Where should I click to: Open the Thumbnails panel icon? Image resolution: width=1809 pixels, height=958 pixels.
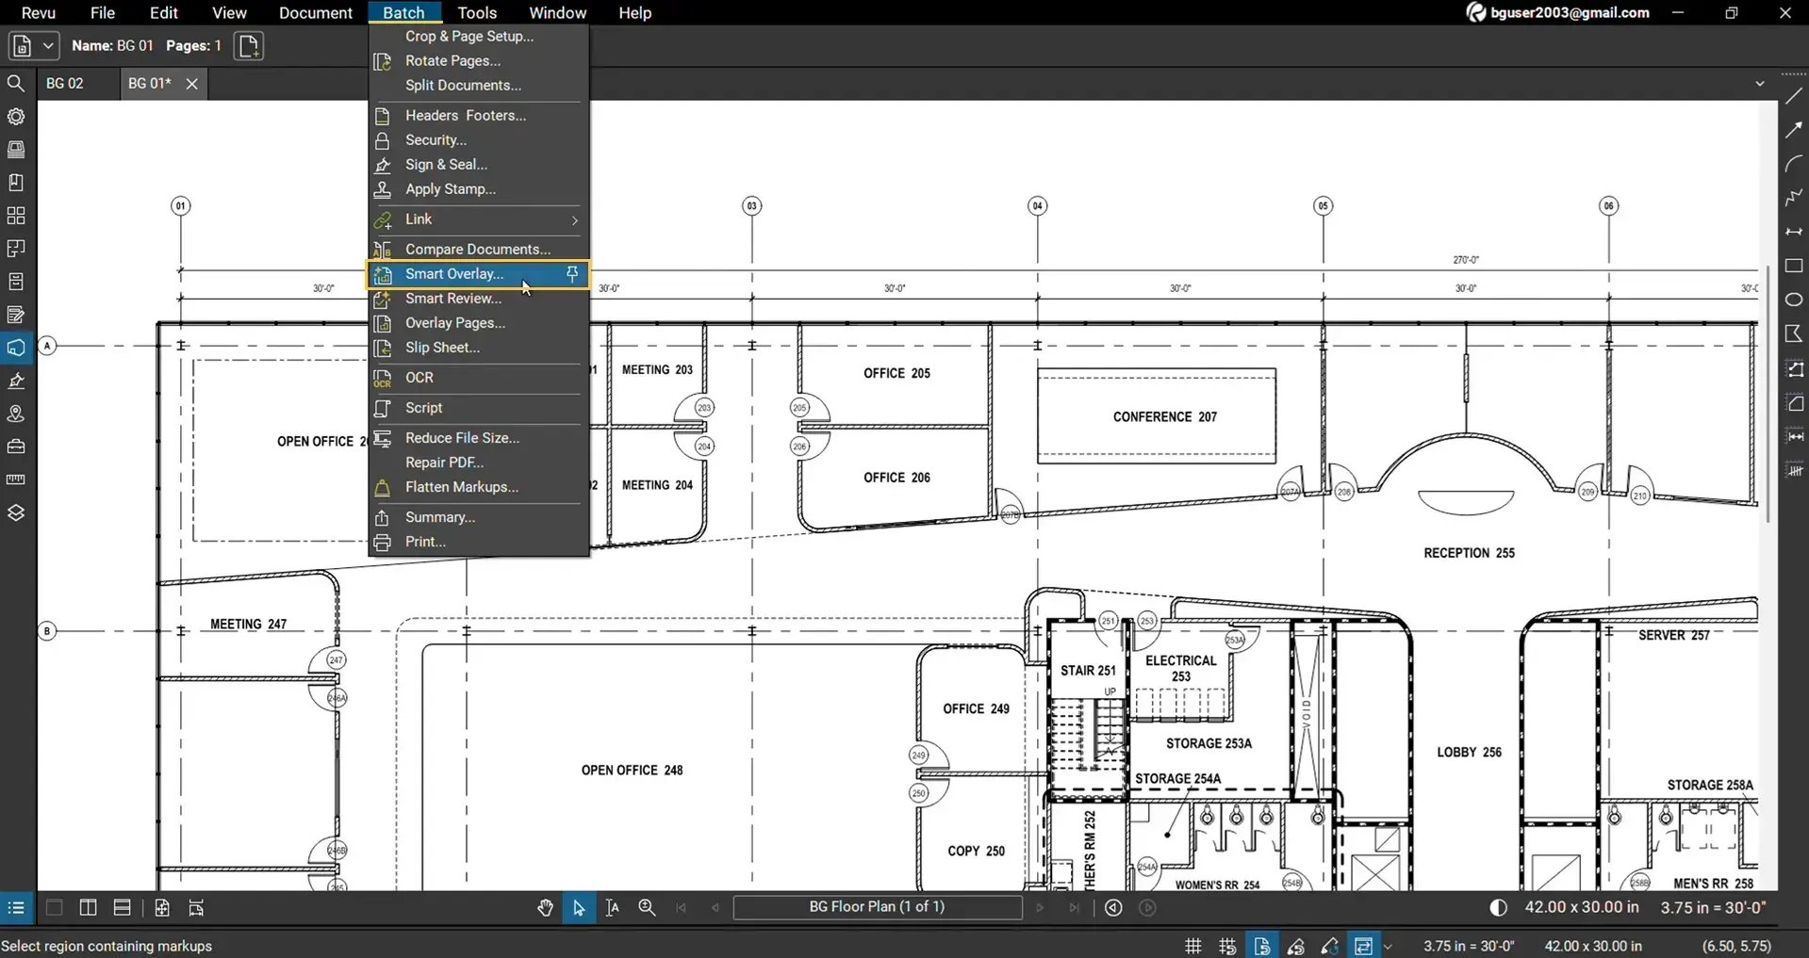[16, 150]
